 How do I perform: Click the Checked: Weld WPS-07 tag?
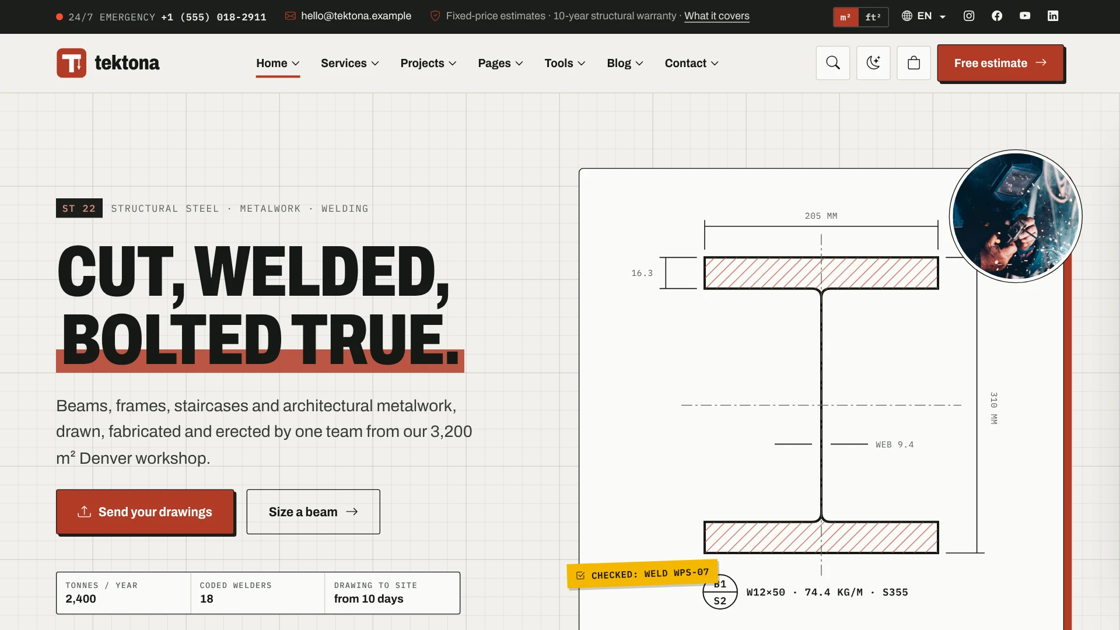click(642, 574)
